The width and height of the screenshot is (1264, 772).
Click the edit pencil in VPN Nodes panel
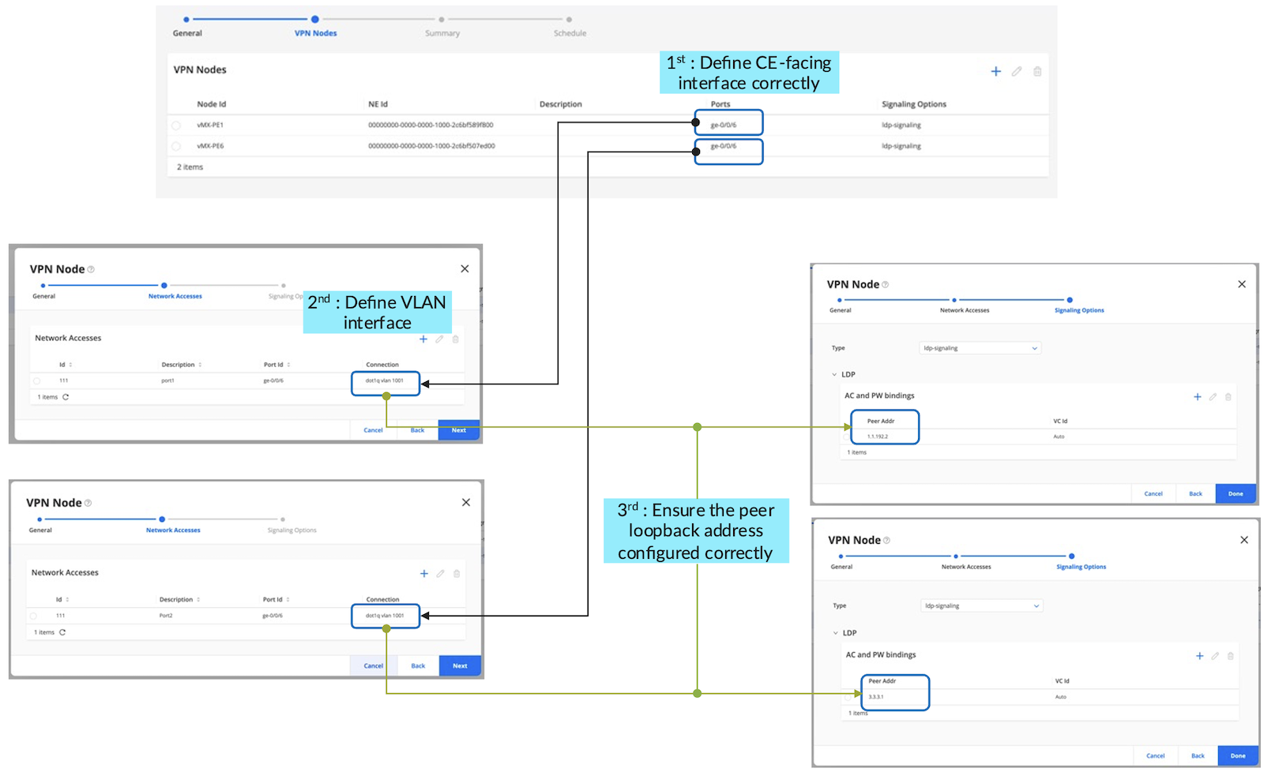click(x=1017, y=71)
